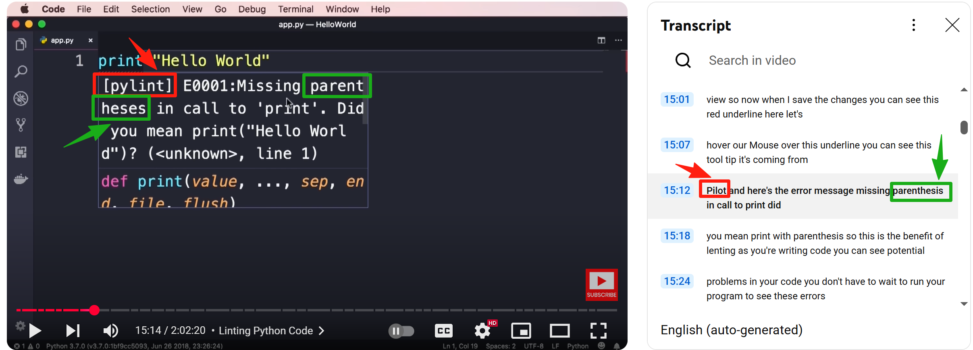Open the View menu
Viewport: 973px width, 350px height.
coord(192,9)
